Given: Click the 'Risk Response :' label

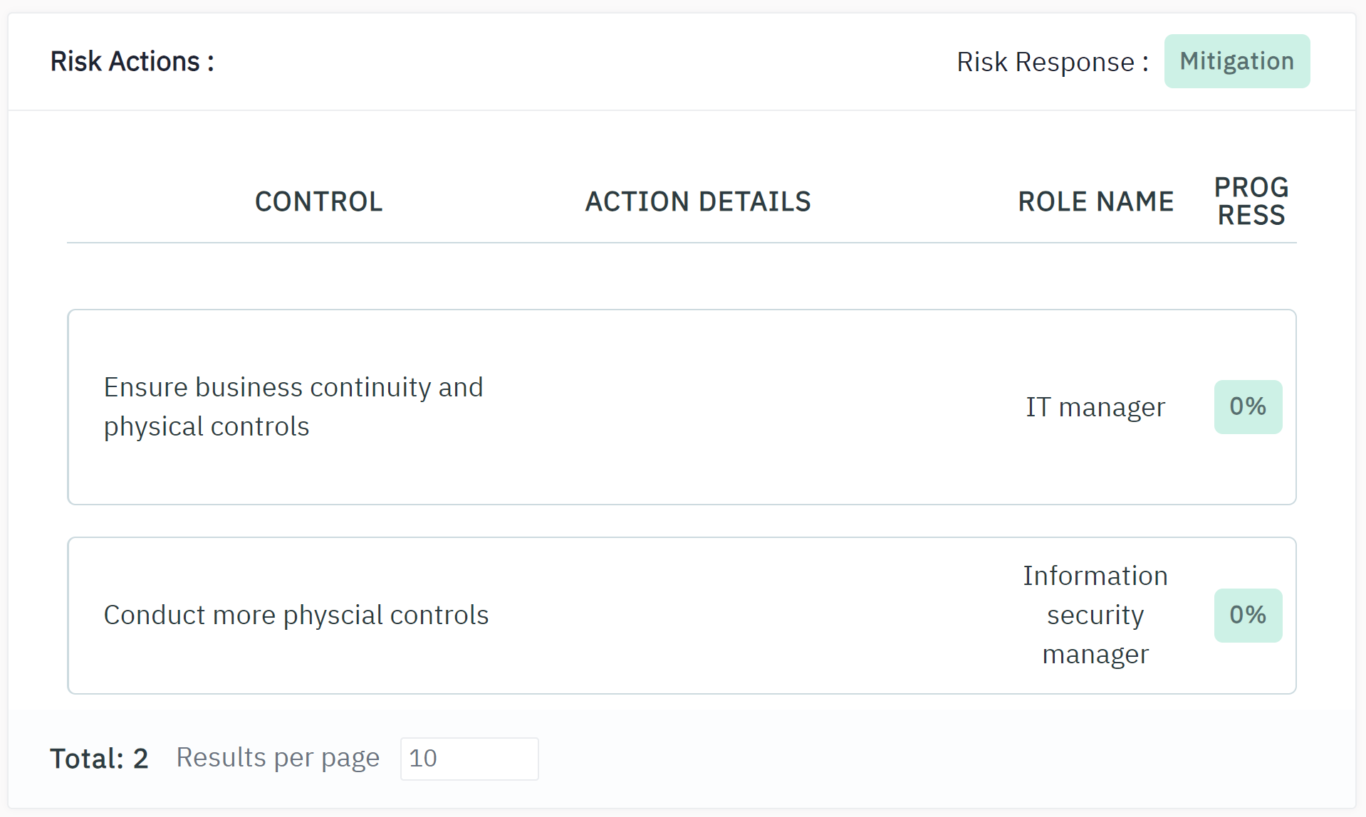Looking at the screenshot, I should pyautogui.click(x=1051, y=62).
